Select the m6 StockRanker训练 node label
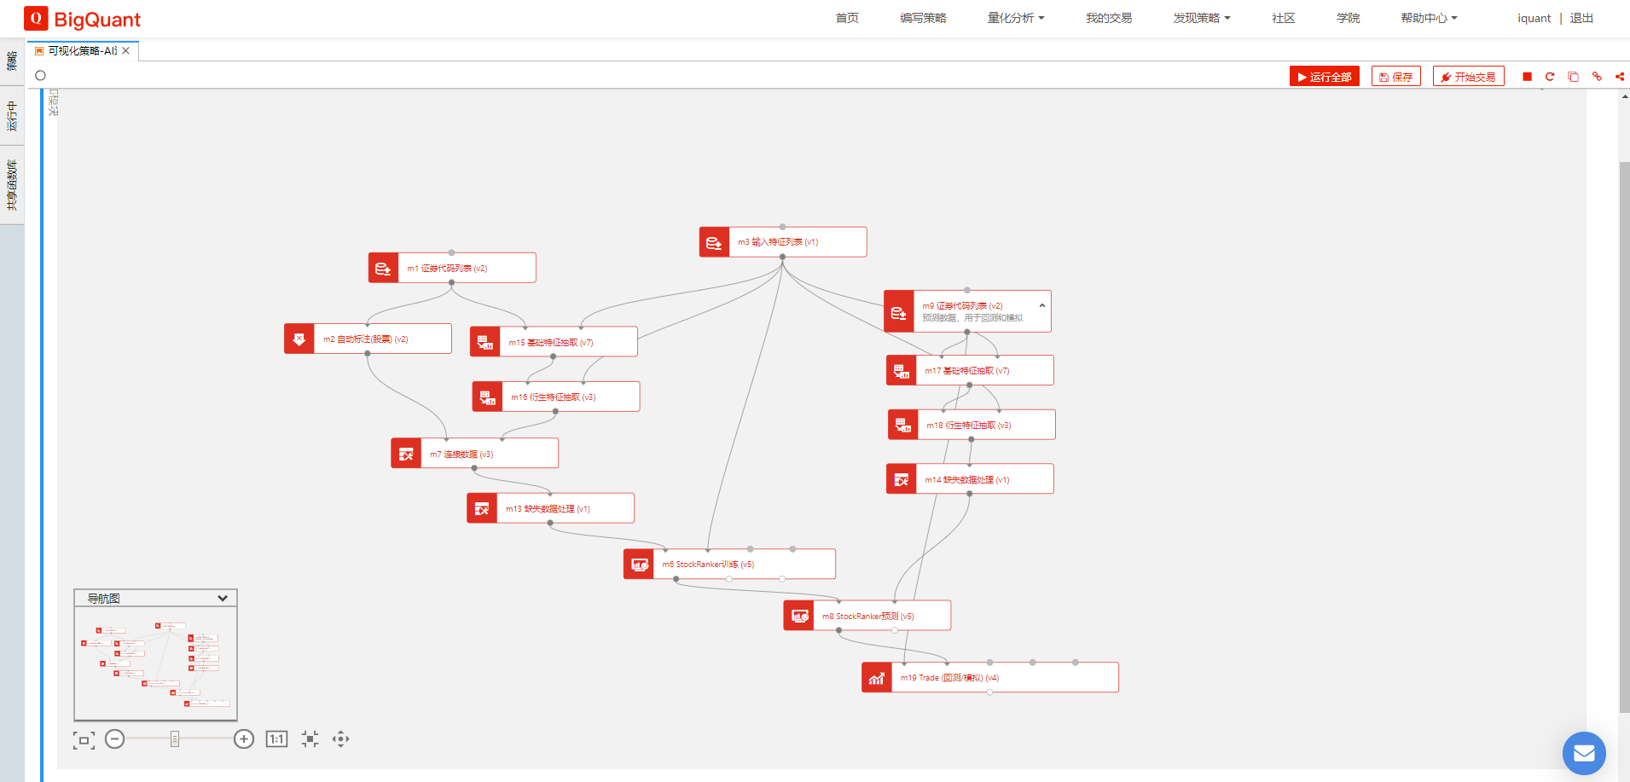 708,565
